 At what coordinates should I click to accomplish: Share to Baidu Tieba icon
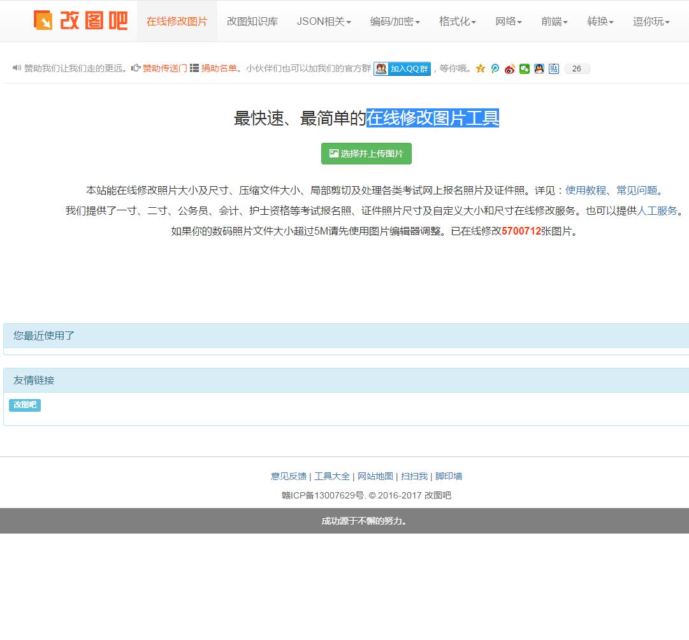coord(554,69)
